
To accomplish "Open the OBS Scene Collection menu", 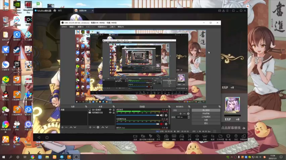I will (x=102, y=27).
